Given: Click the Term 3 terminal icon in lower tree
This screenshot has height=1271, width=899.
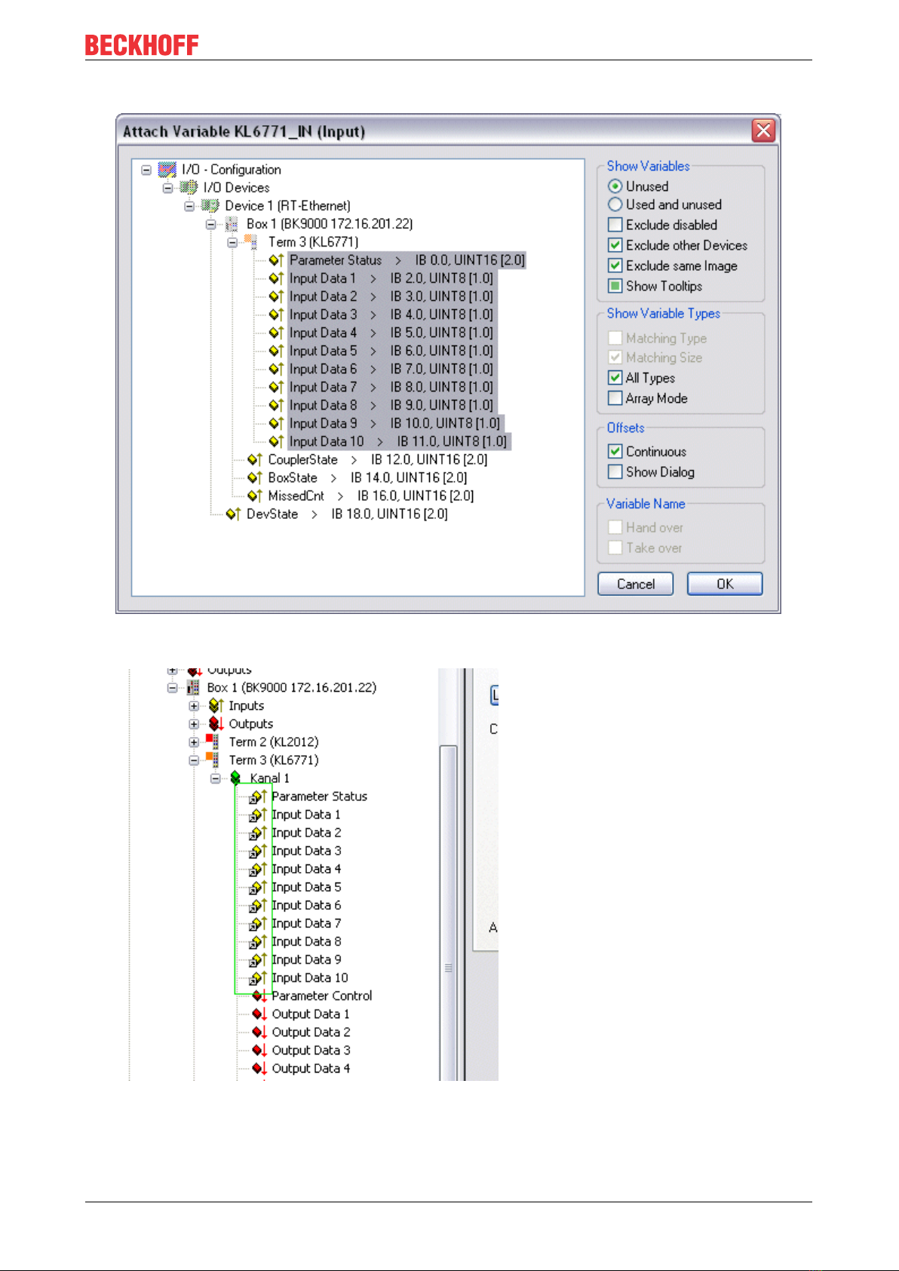Looking at the screenshot, I should tap(213, 760).
